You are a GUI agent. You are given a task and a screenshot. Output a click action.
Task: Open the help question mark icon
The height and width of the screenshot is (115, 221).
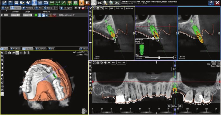coord(210,3)
